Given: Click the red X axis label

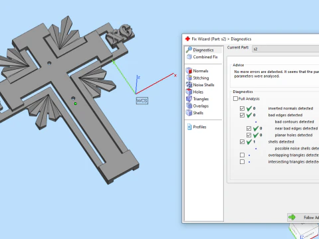Looking at the screenshot, I should 175,76.
